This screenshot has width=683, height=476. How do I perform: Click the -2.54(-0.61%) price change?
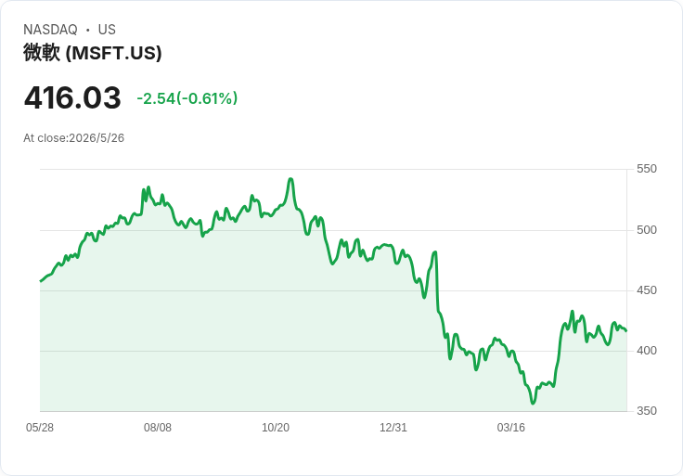pyautogui.click(x=187, y=98)
